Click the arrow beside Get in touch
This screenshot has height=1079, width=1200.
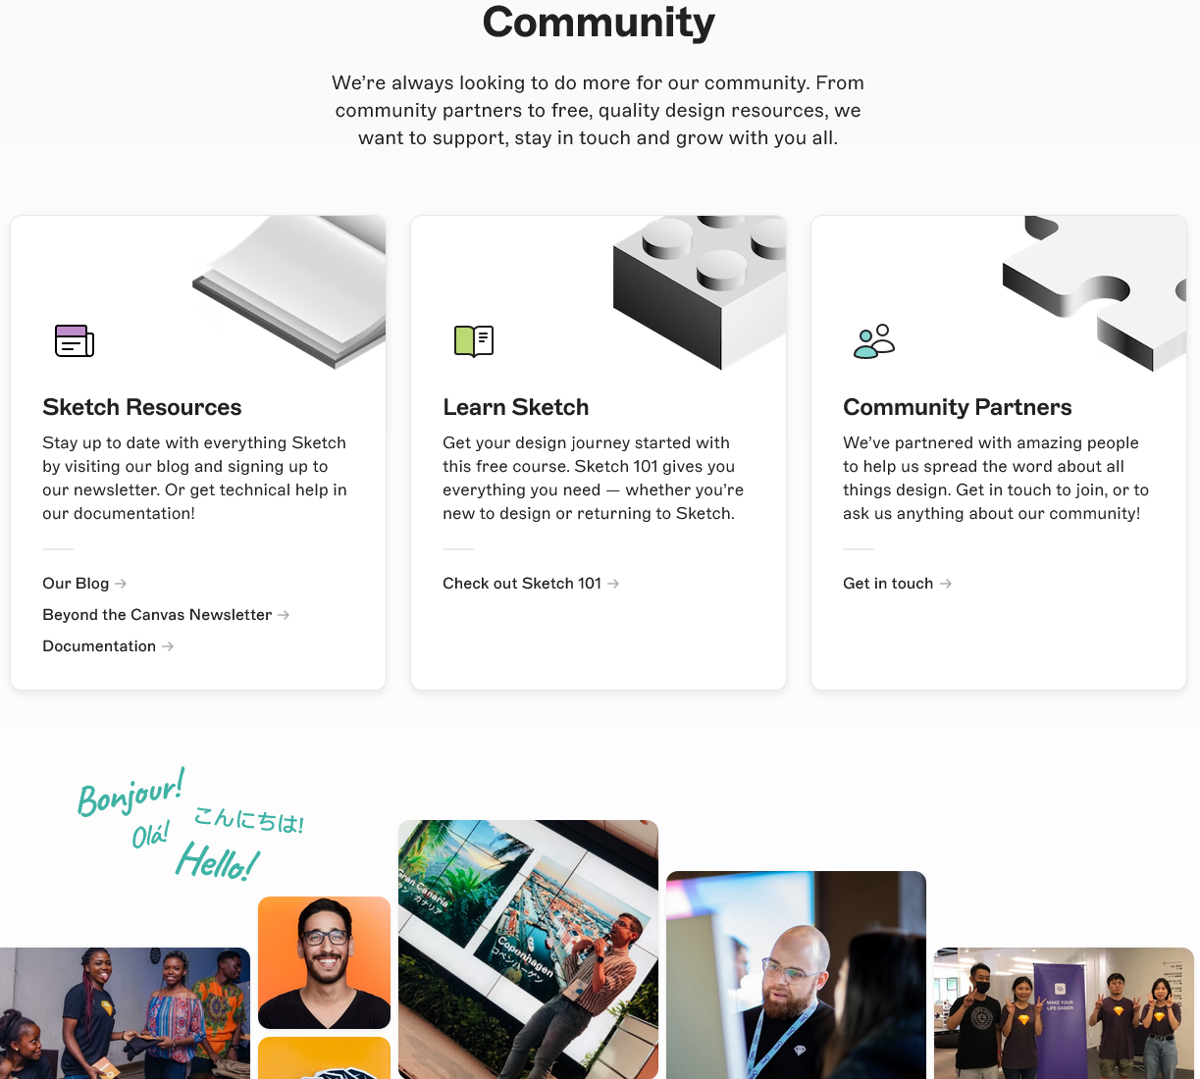tap(946, 584)
